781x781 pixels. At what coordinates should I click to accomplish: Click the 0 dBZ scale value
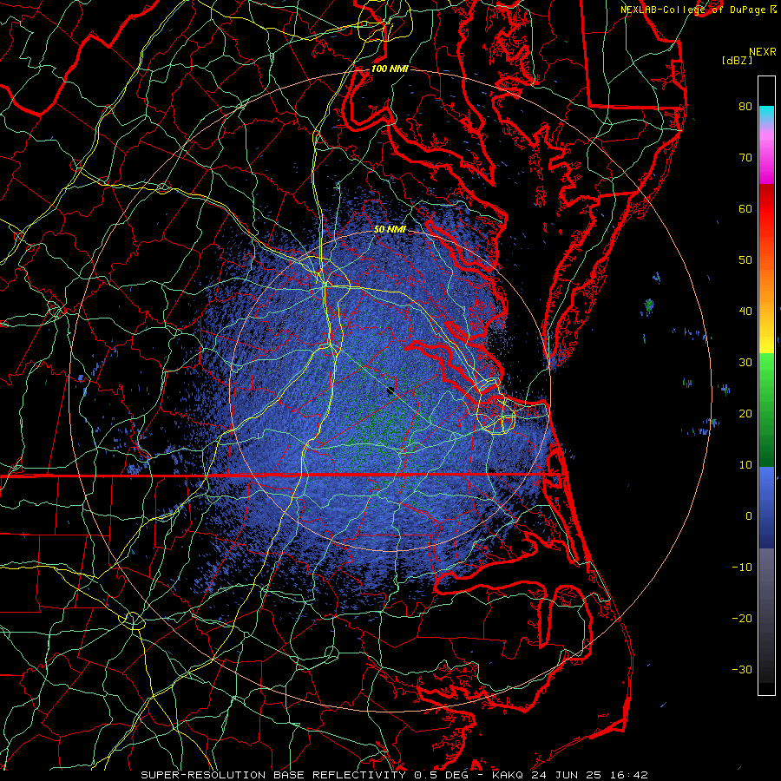(x=749, y=516)
